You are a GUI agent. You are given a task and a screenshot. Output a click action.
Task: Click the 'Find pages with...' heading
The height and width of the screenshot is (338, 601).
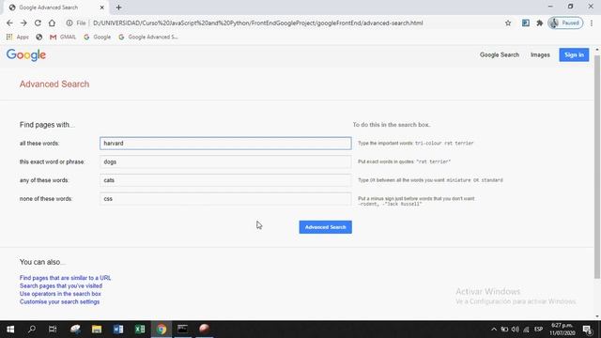[x=47, y=125]
